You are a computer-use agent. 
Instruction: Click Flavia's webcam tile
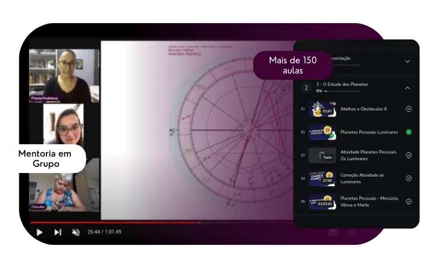coord(64,76)
